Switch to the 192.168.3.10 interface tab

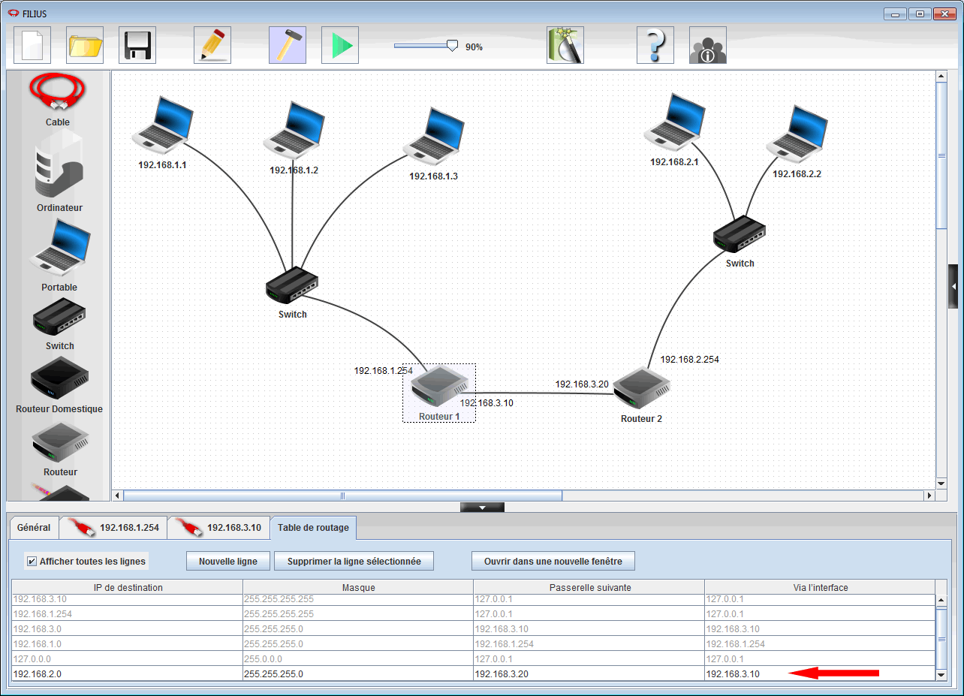click(219, 528)
